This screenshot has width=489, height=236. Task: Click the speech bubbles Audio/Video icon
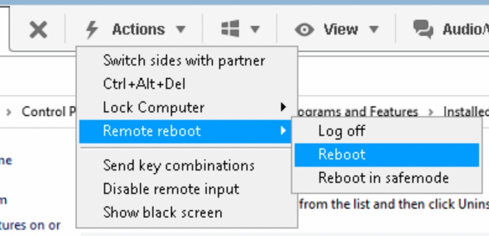423,29
